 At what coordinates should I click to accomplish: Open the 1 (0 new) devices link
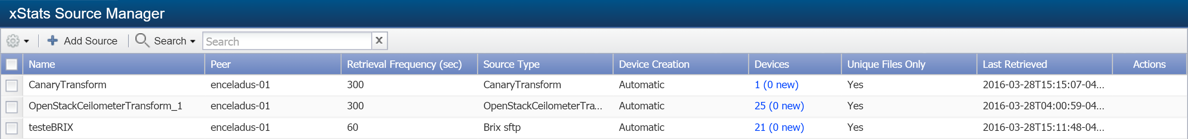pyautogui.click(x=776, y=85)
